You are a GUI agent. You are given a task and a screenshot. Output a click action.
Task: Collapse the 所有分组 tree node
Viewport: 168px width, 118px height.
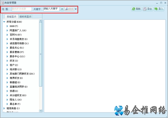4,22
